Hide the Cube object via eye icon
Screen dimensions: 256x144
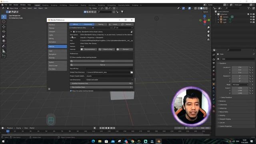pyautogui.click(x=251, y=20)
